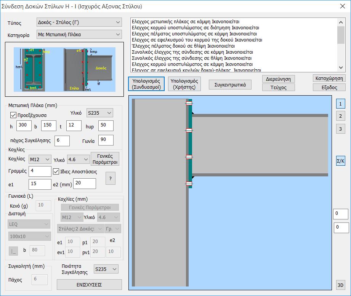This screenshot has height=296, width=351.
Task: Close the Σύνδεση Δοκών Στύλων dialog
Action: (x=343, y=6)
